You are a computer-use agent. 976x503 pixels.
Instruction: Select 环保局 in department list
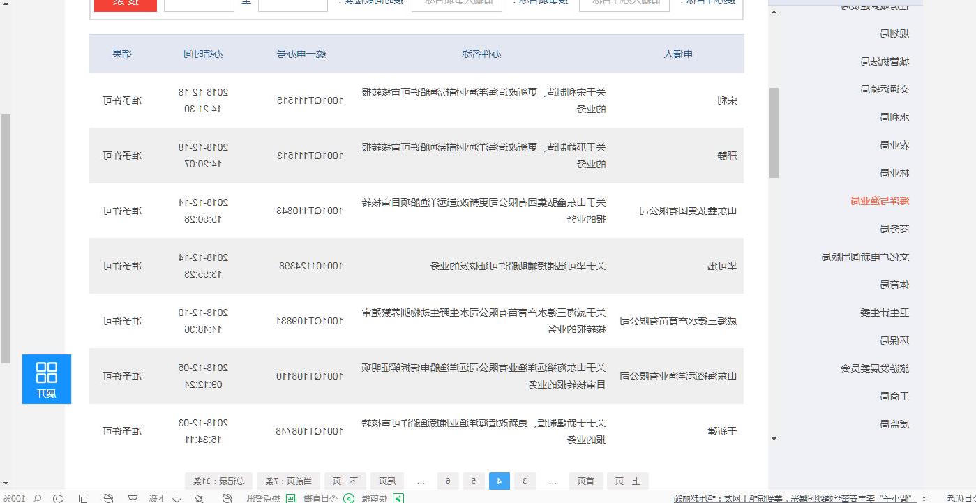click(x=895, y=340)
